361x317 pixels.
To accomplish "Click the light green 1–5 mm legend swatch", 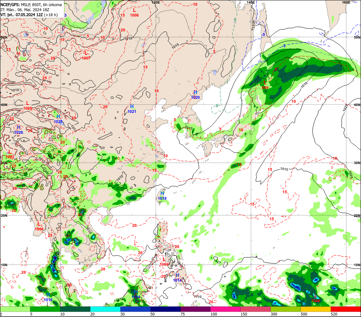I will (15, 309).
